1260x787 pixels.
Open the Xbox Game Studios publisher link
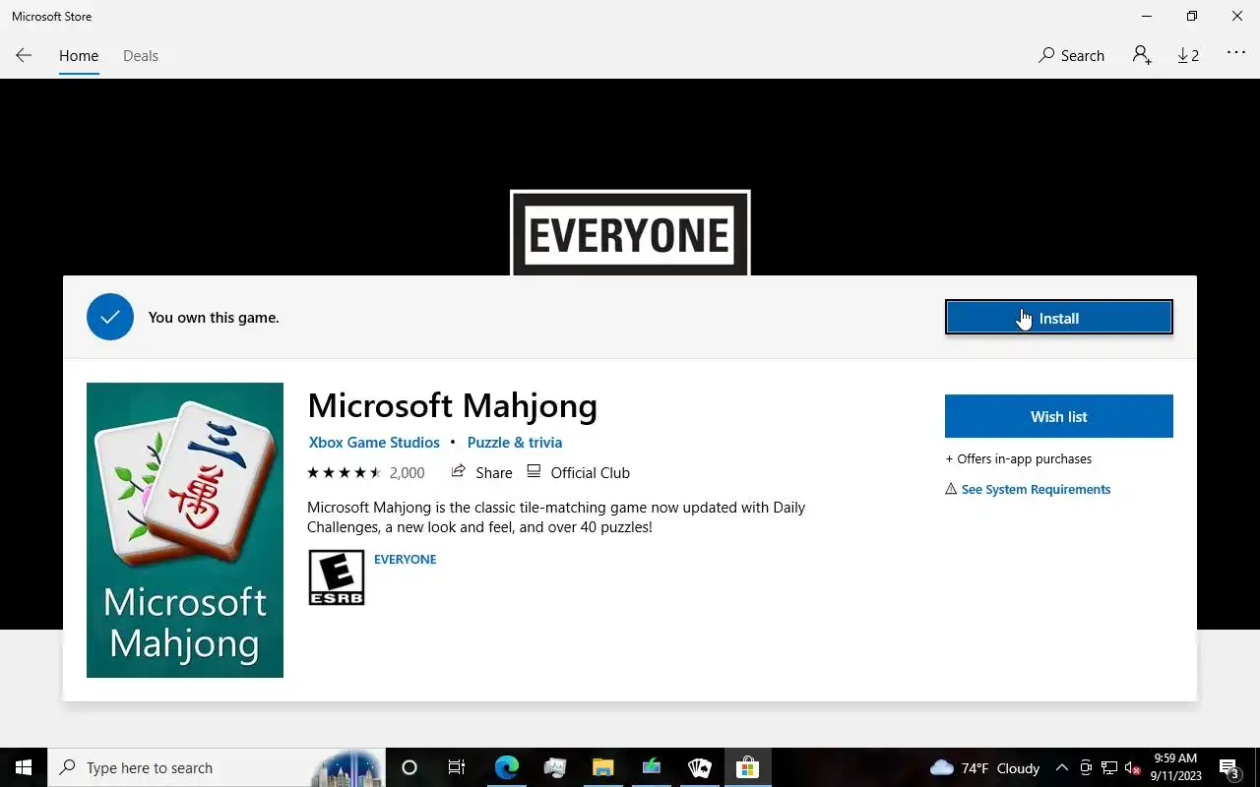click(374, 443)
